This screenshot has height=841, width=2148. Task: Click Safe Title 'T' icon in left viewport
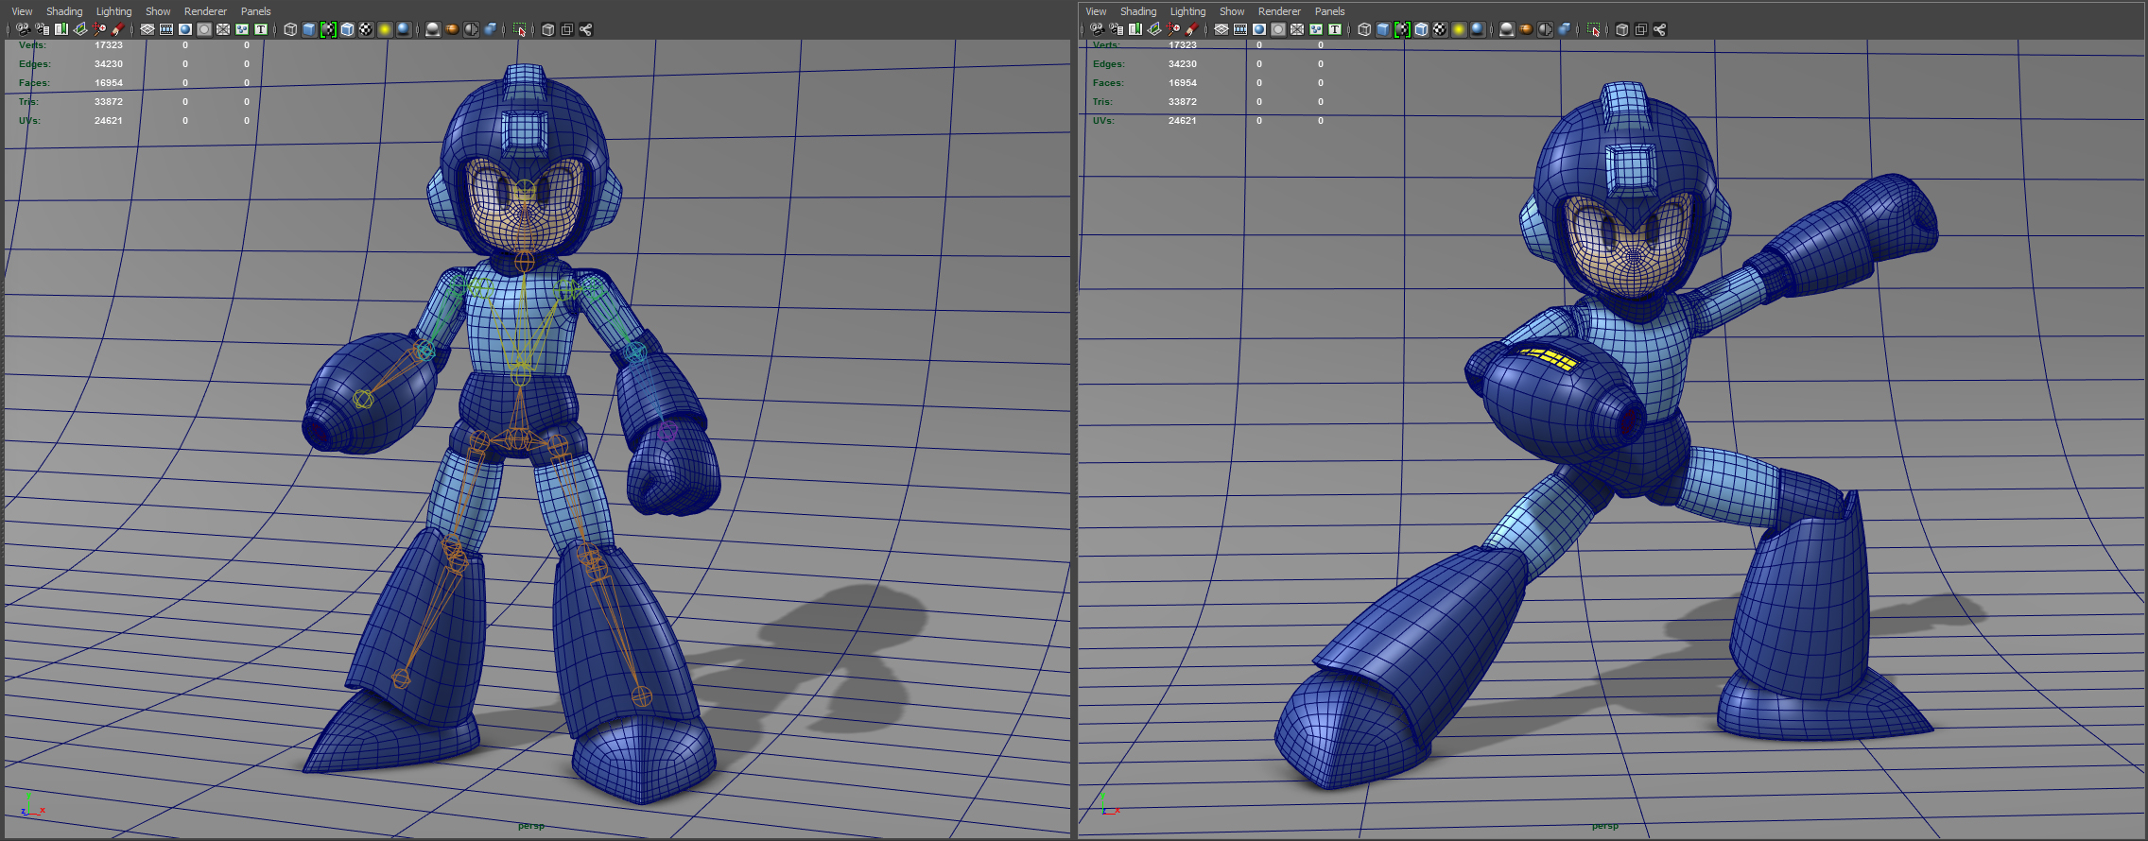tap(261, 29)
